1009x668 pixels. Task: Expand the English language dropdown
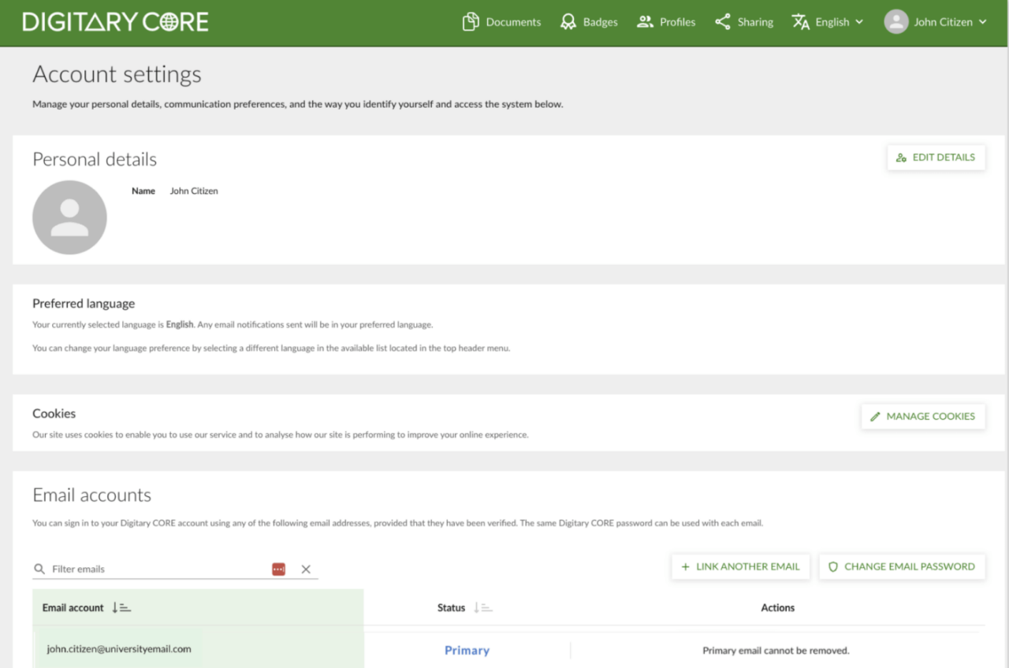tap(828, 22)
